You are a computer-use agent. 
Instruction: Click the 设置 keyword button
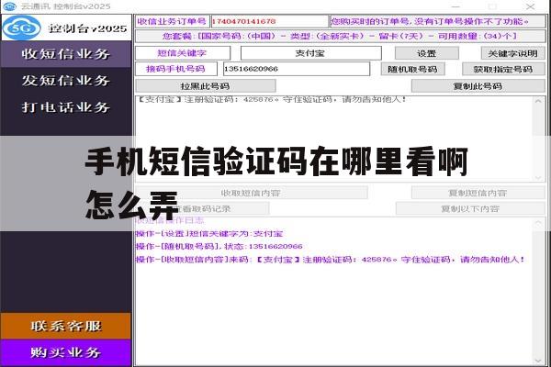coord(427,53)
